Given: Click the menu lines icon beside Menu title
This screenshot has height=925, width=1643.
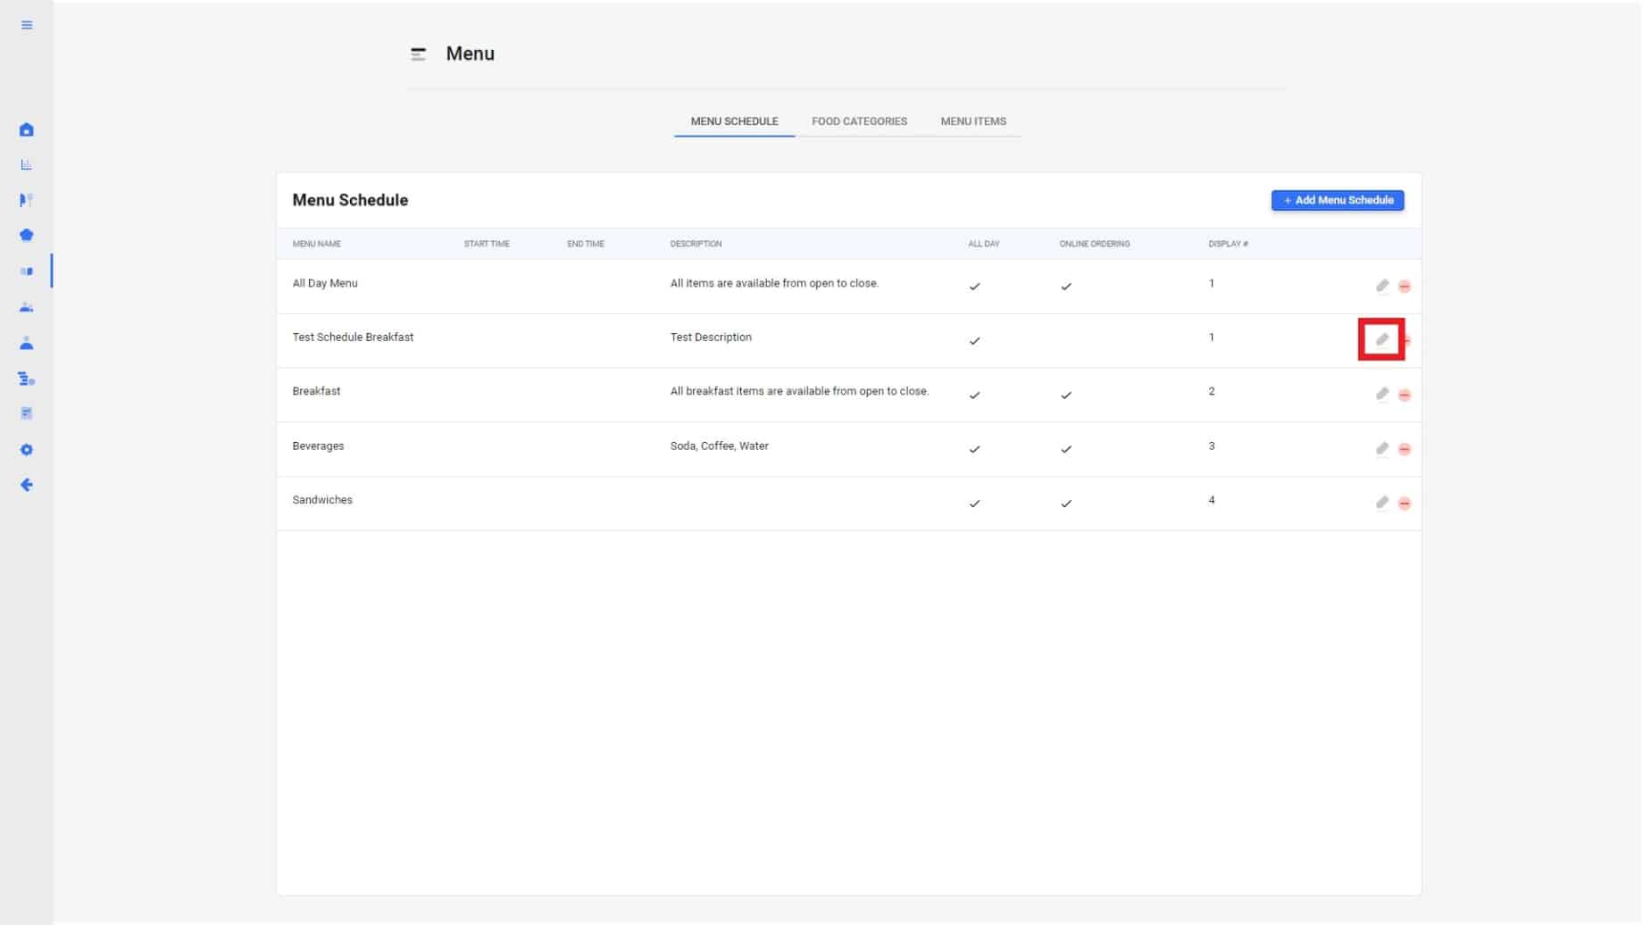Looking at the screenshot, I should (x=418, y=54).
